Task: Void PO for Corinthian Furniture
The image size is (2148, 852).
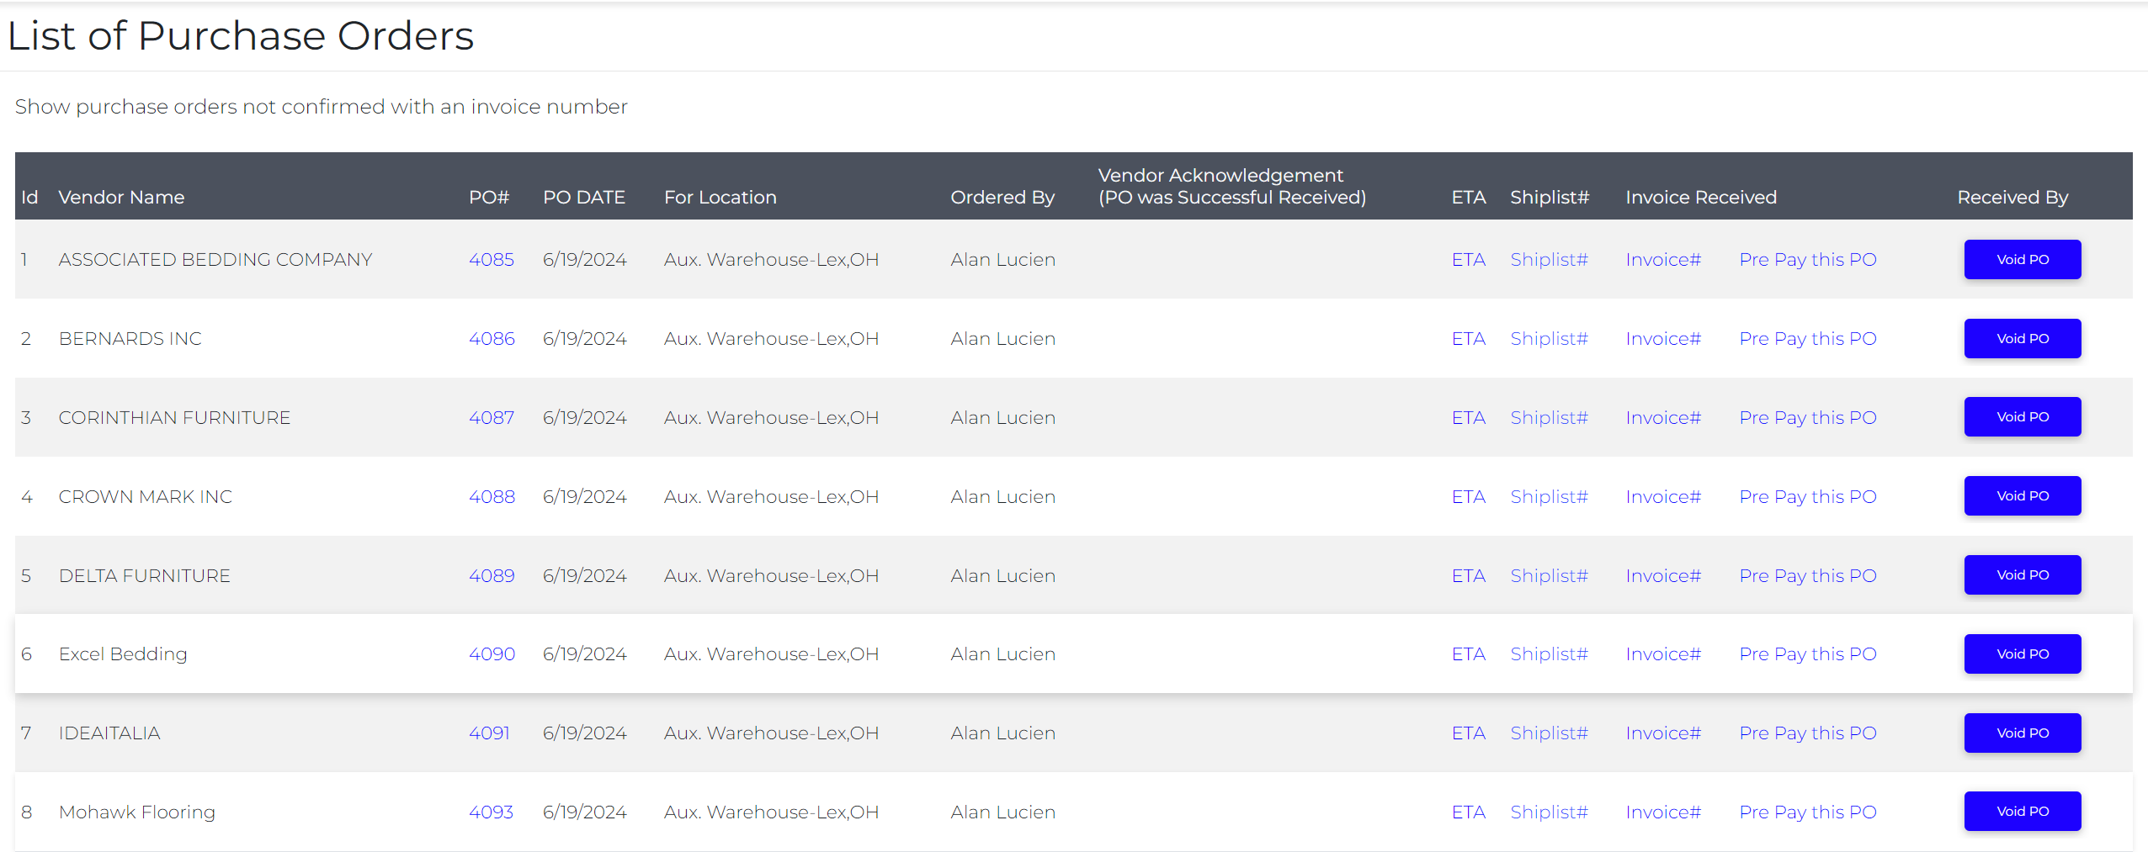Action: pyautogui.click(x=2023, y=416)
